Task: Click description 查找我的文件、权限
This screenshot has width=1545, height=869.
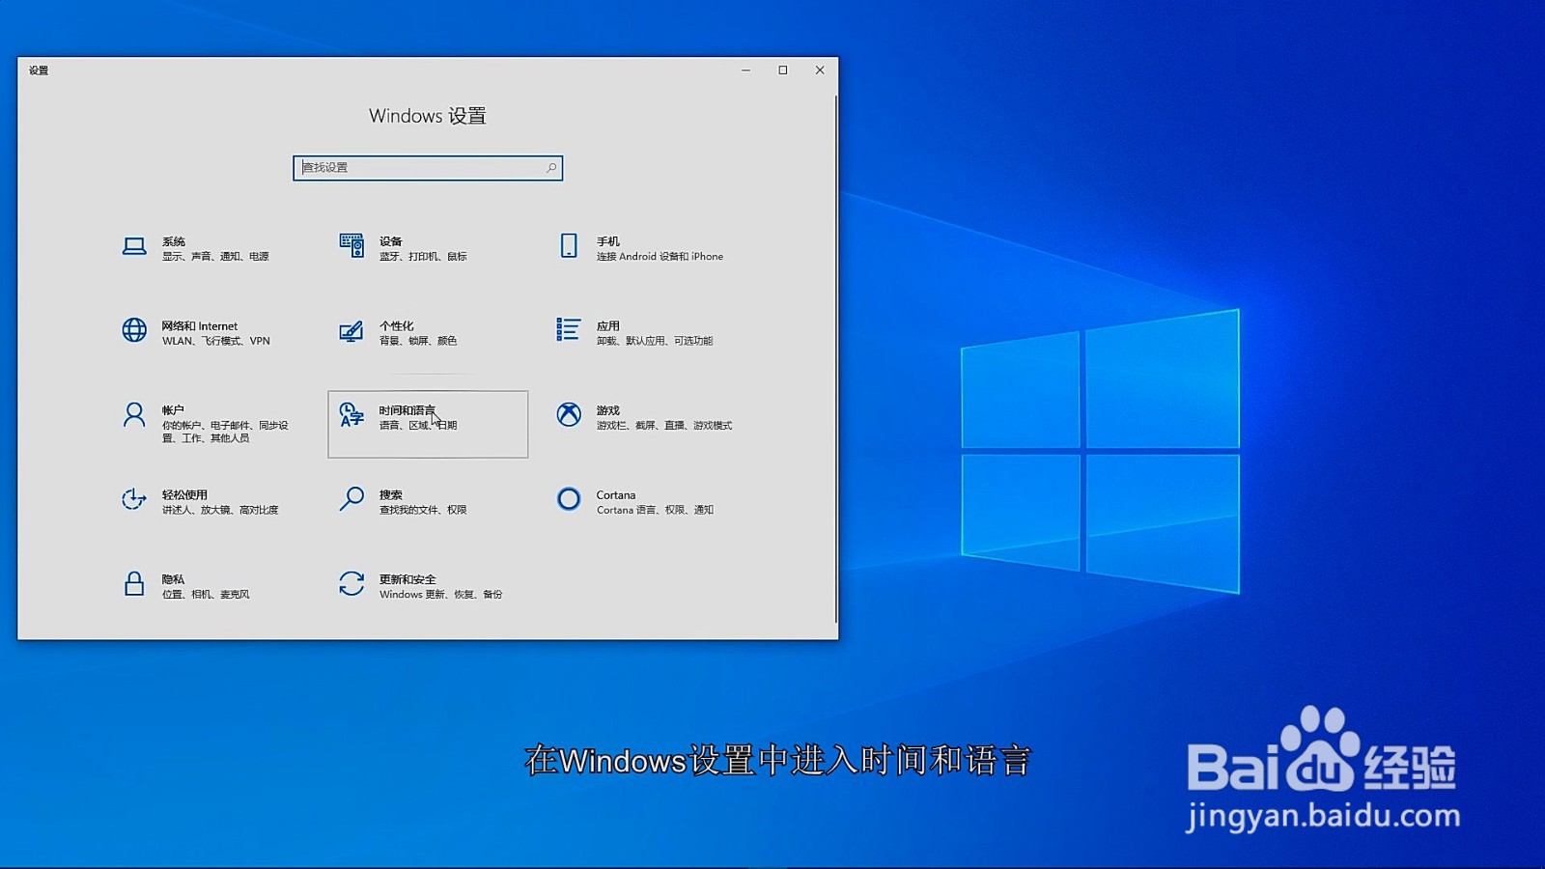Action: coord(423,510)
